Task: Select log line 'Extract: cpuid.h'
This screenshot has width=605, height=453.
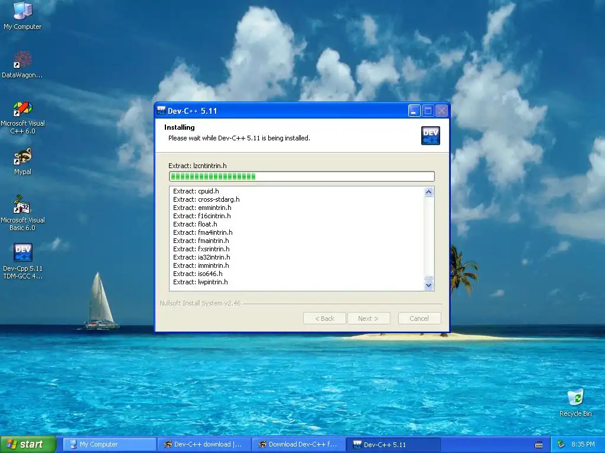Action: tap(196, 191)
